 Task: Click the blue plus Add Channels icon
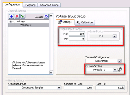point(11,16)
